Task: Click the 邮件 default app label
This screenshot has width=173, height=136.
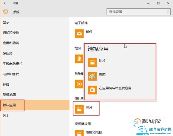Action: (89, 32)
